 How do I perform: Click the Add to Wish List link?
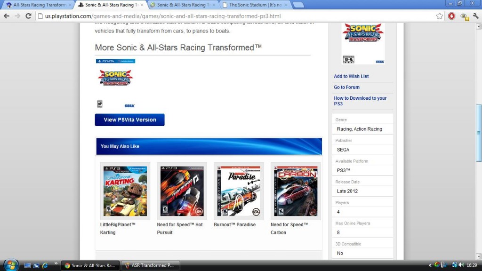[351, 76]
